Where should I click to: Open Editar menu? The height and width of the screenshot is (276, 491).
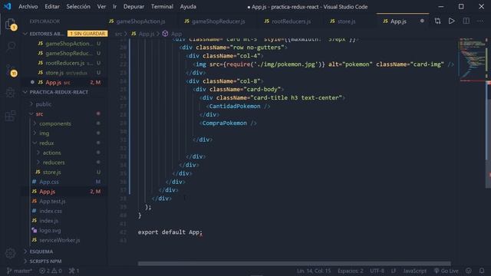pos(52,7)
